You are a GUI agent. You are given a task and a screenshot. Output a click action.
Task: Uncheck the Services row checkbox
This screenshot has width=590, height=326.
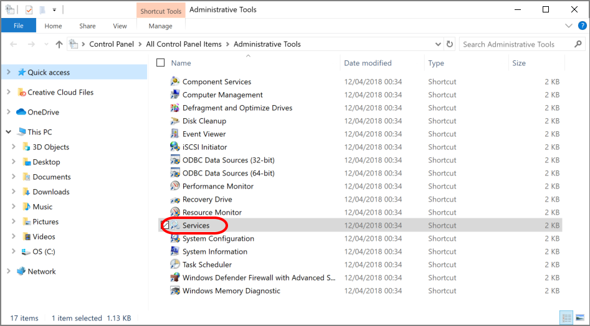coord(165,225)
